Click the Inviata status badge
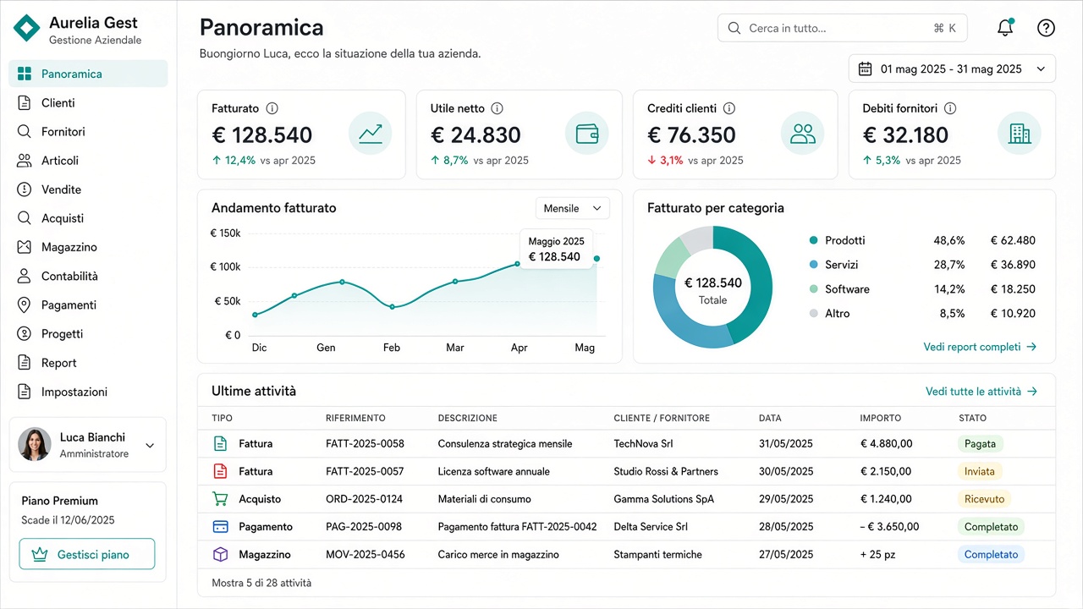 click(980, 471)
